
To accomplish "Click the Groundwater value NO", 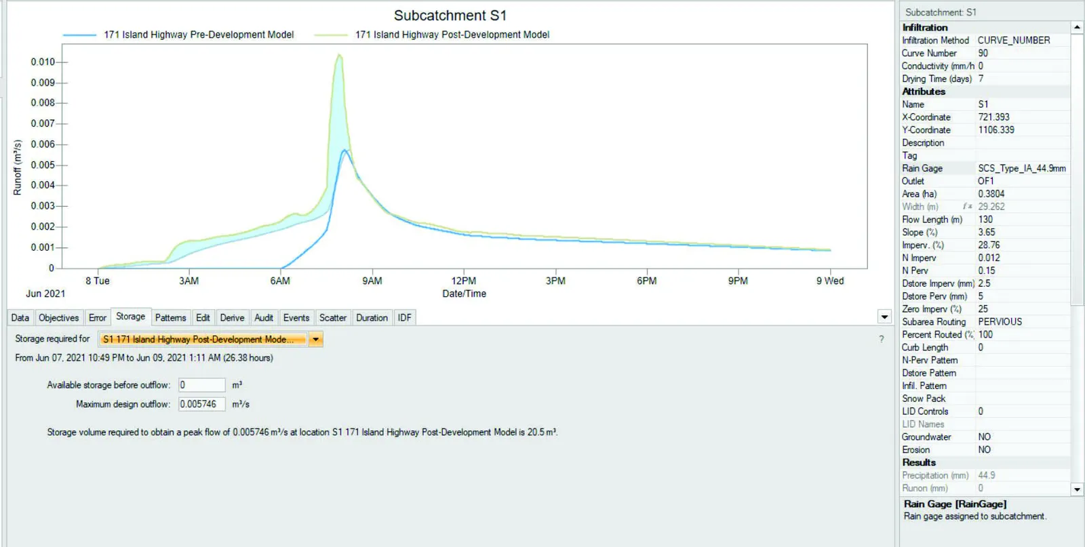I will [984, 437].
